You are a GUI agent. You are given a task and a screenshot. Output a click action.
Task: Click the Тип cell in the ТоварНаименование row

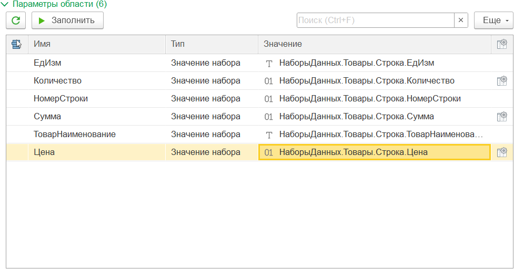point(212,134)
